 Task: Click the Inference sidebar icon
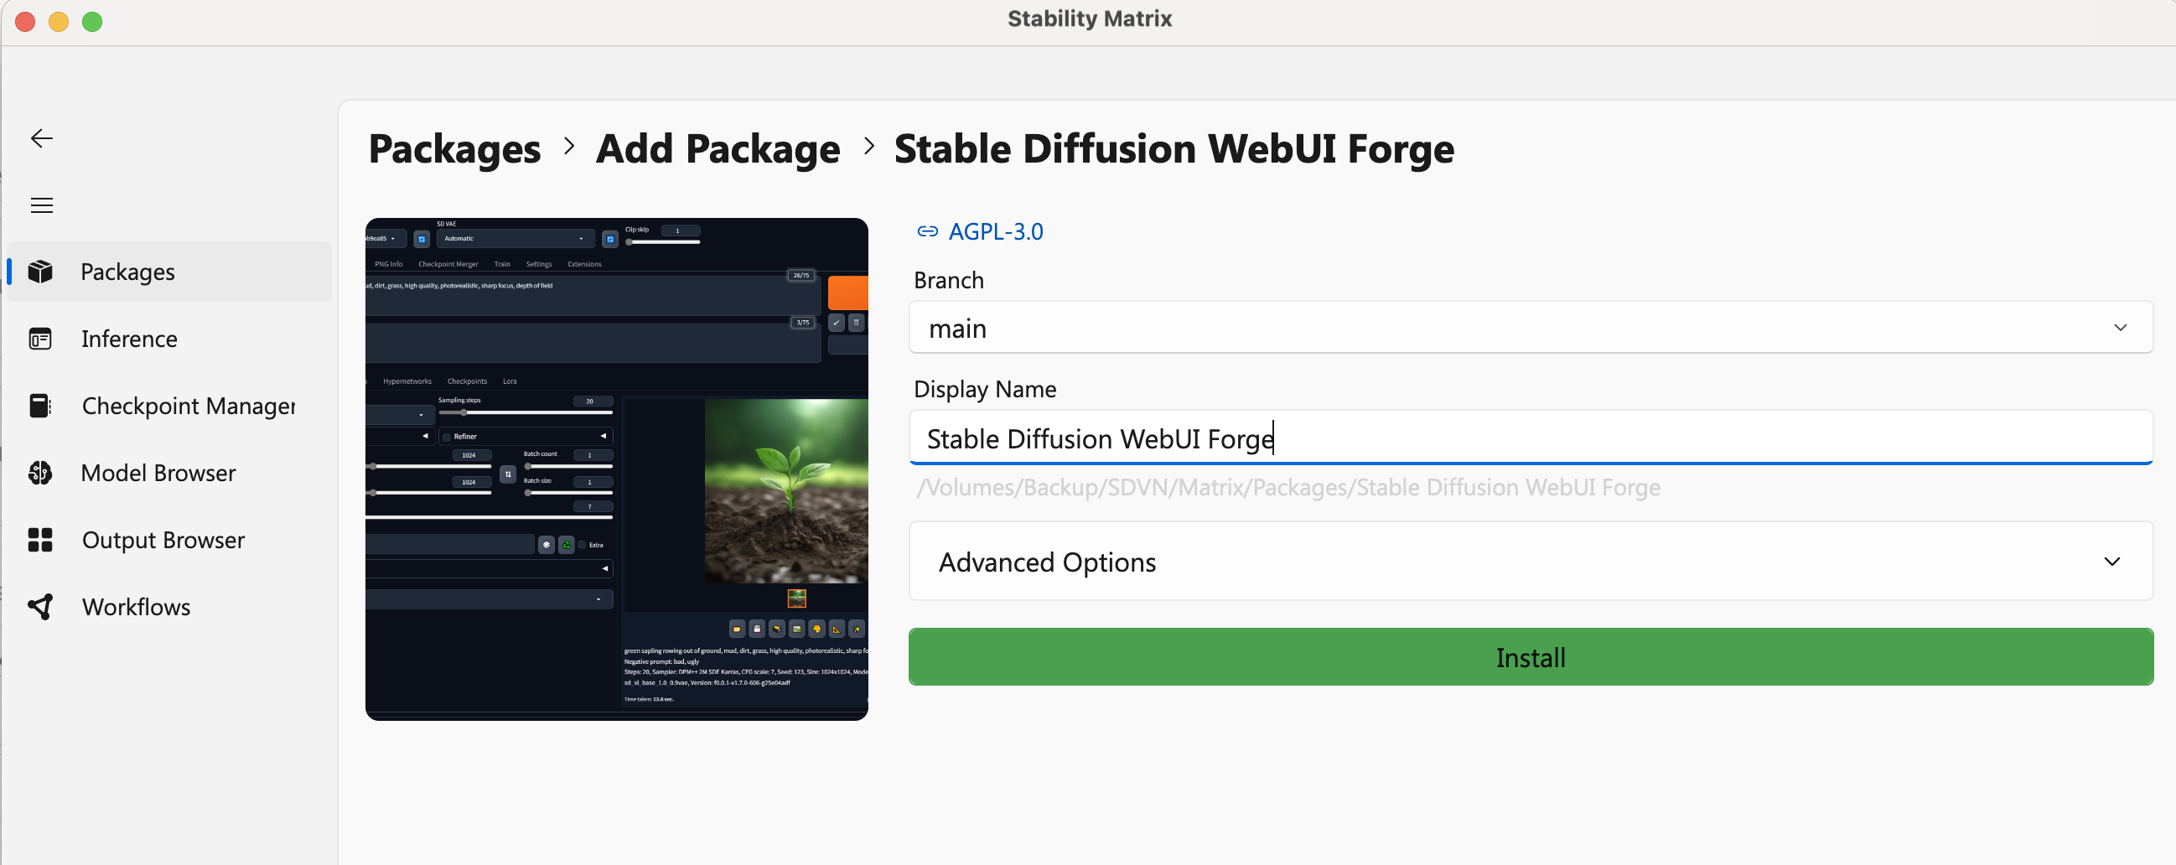click(x=40, y=339)
